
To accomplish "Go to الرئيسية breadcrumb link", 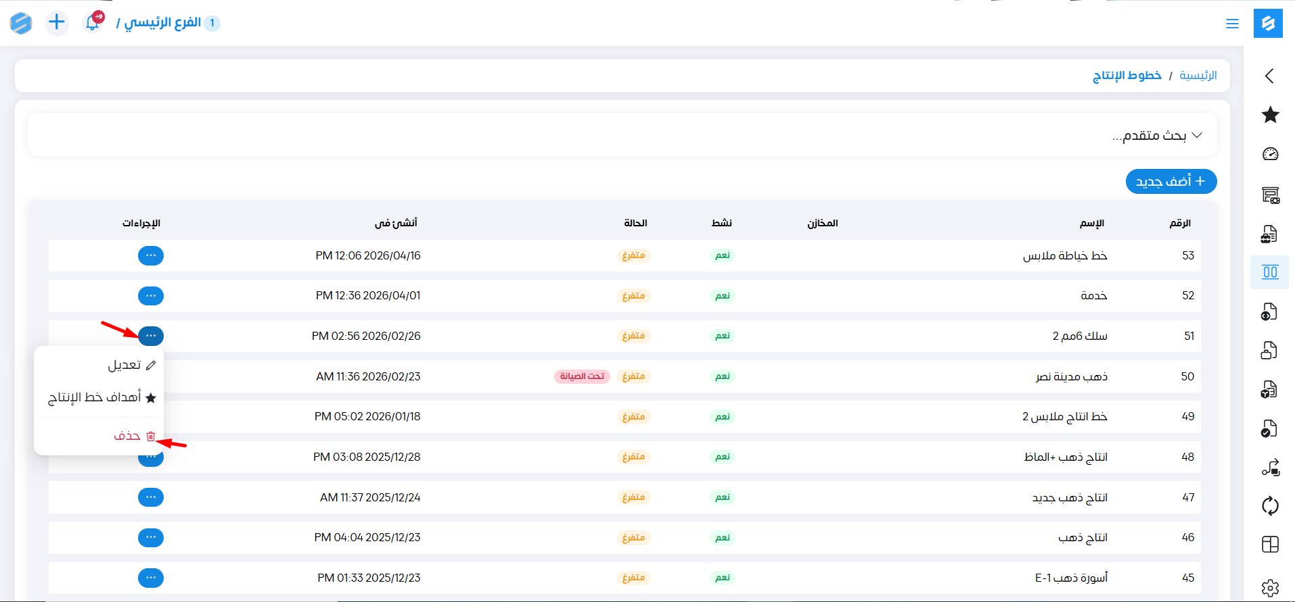I will (1198, 75).
